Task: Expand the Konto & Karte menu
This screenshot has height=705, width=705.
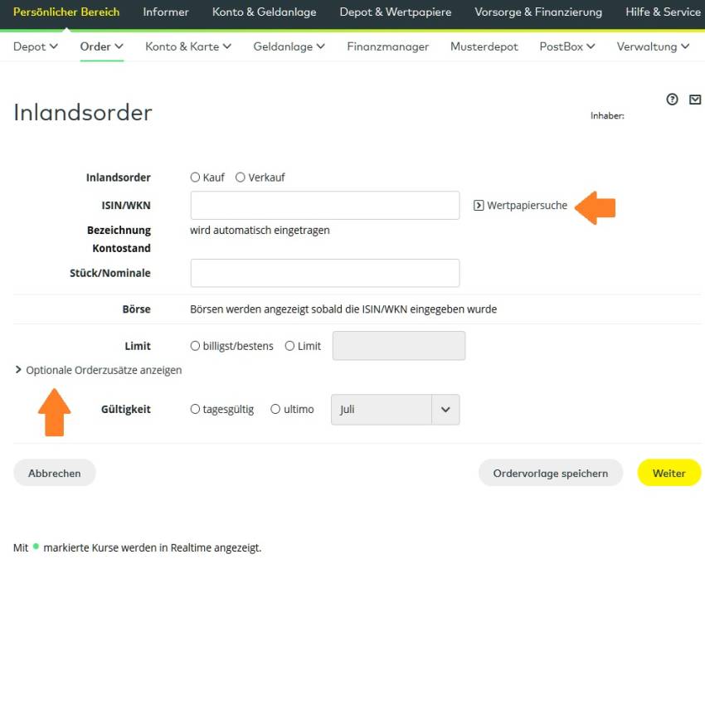Action: point(188,46)
